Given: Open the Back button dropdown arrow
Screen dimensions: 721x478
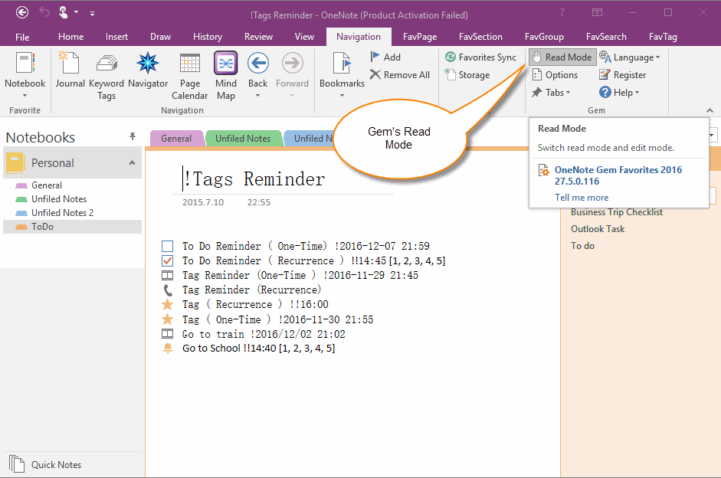Looking at the screenshot, I should coord(258,96).
